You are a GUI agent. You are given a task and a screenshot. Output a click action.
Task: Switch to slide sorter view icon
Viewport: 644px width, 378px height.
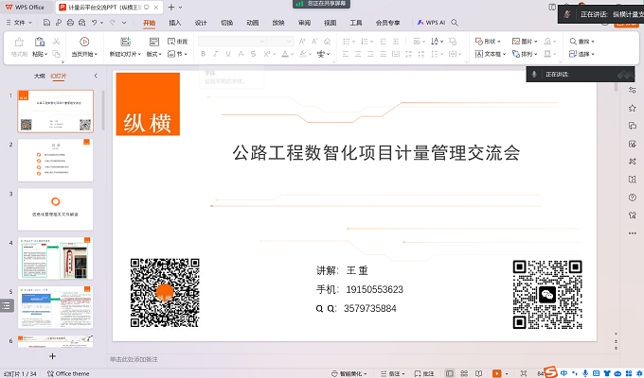(x=464, y=373)
